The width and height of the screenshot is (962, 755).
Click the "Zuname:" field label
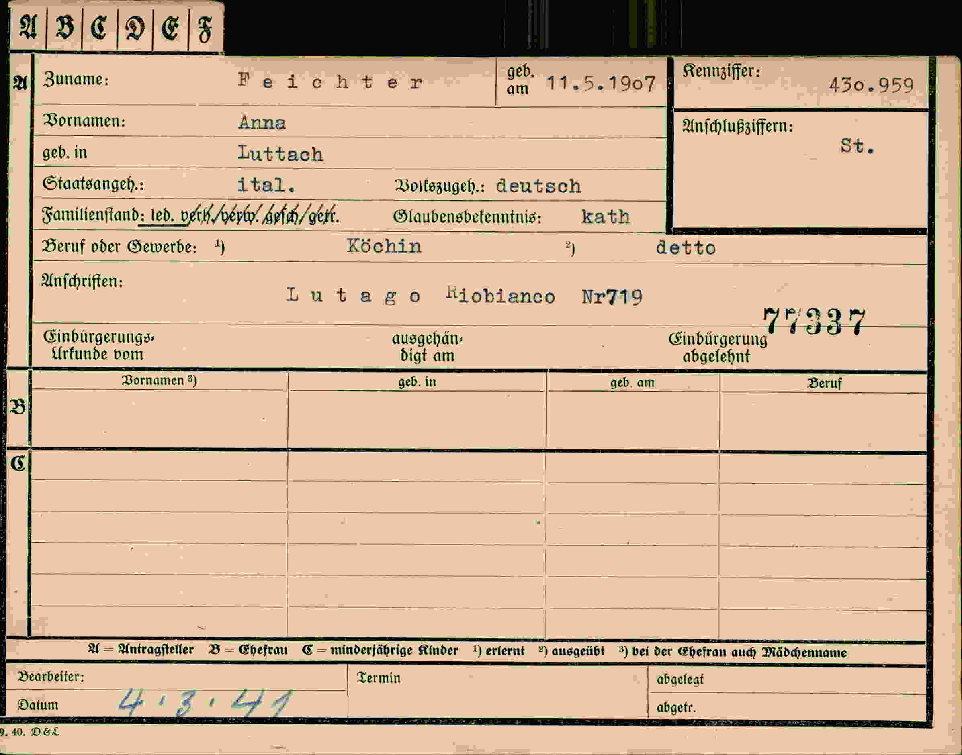[76, 79]
